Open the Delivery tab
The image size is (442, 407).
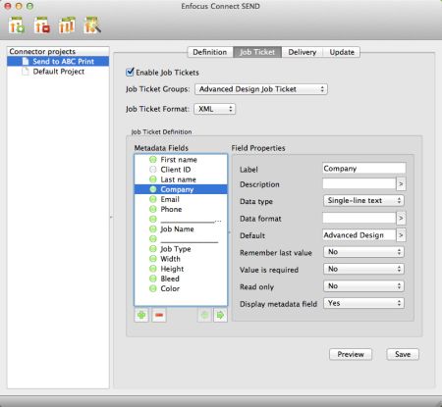303,52
